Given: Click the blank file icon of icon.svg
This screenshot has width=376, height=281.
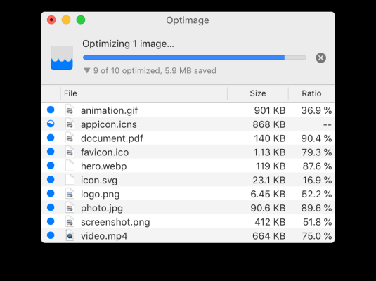Looking at the screenshot, I should click(70, 180).
